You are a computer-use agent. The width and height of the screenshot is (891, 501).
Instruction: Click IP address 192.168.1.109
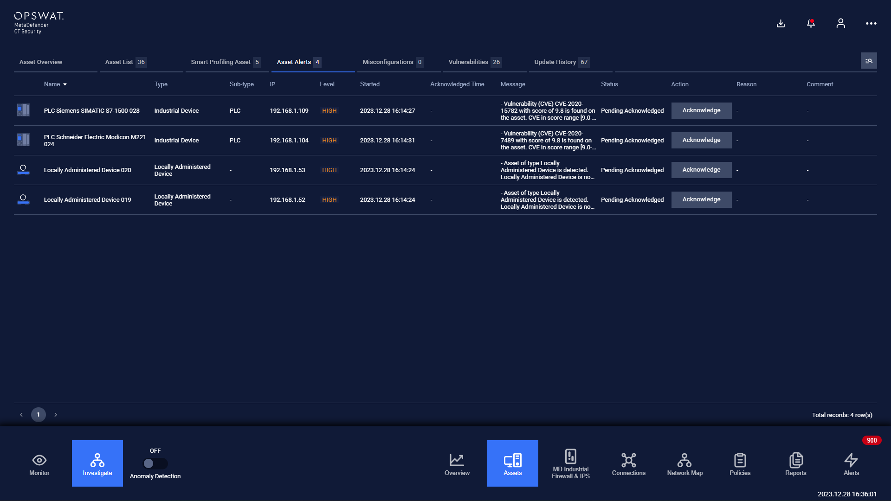pos(289,111)
